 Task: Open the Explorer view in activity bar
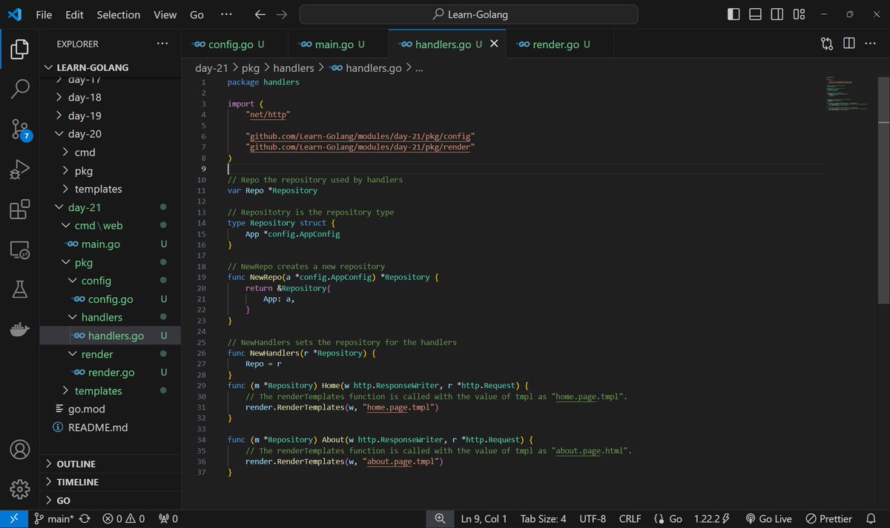[x=20, y=50]
